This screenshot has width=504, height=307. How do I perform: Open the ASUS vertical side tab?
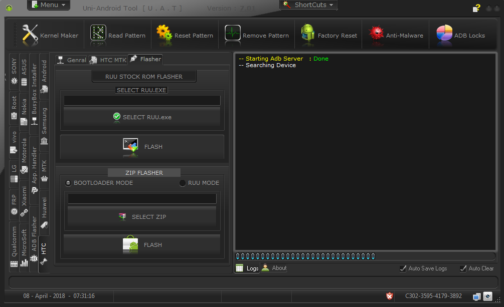pos(24,72)
